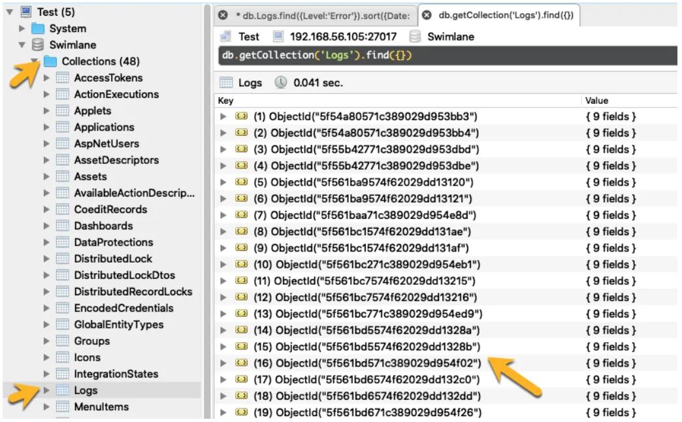Click the Collections folder icon
This screenshot has height=422, width=682.
pyautogui.click(x=50, y=61)
